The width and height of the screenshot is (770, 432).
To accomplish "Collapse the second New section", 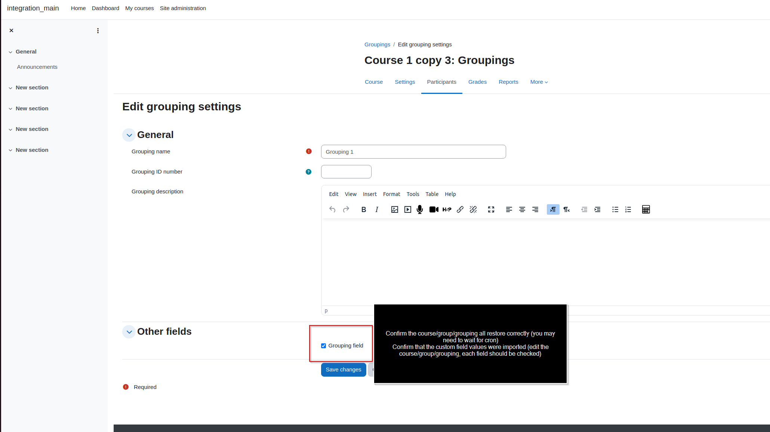I will [10, 109].
